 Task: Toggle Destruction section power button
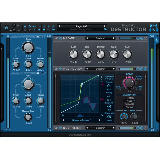[x=61, y=69]
